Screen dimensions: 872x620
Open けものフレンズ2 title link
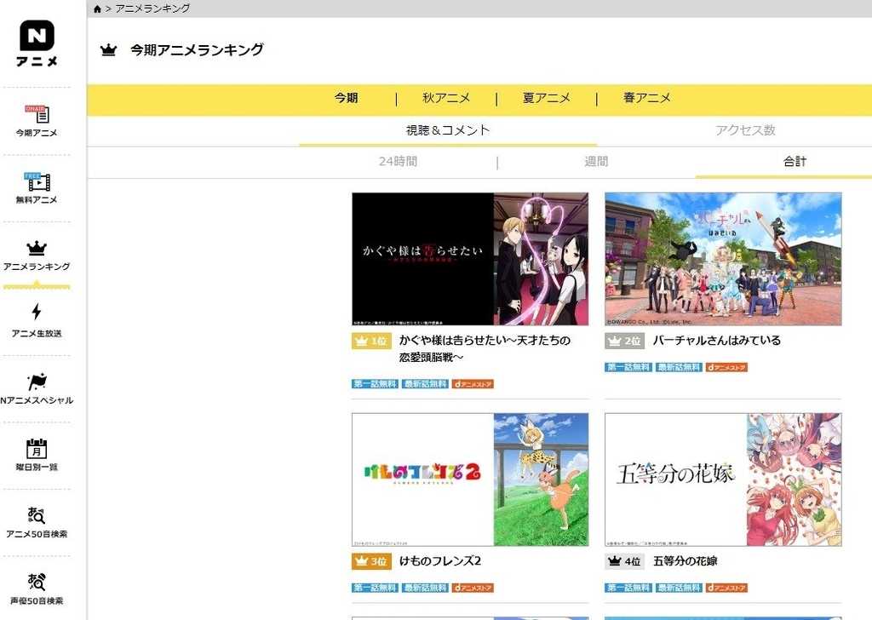[440, 561]
